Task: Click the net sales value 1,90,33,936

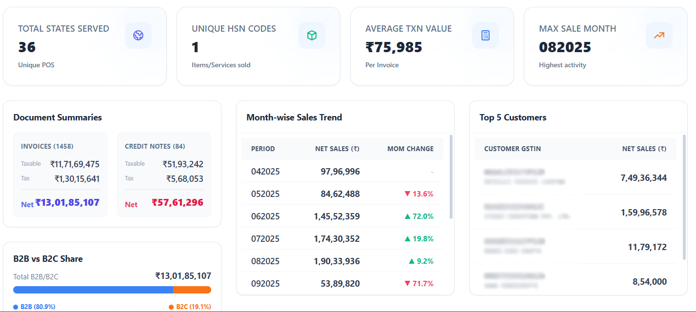Action: [x=338, y=261]
